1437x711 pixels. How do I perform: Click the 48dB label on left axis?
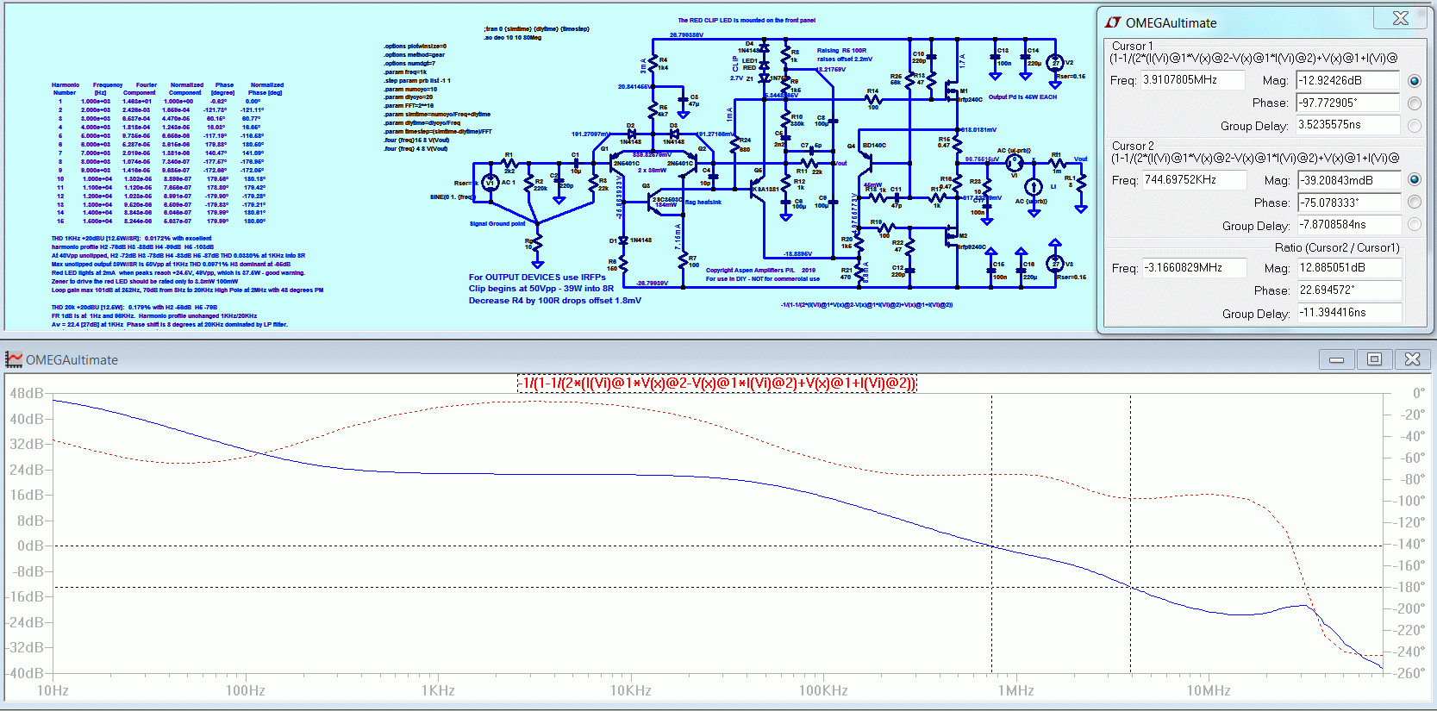click(26, 393)
